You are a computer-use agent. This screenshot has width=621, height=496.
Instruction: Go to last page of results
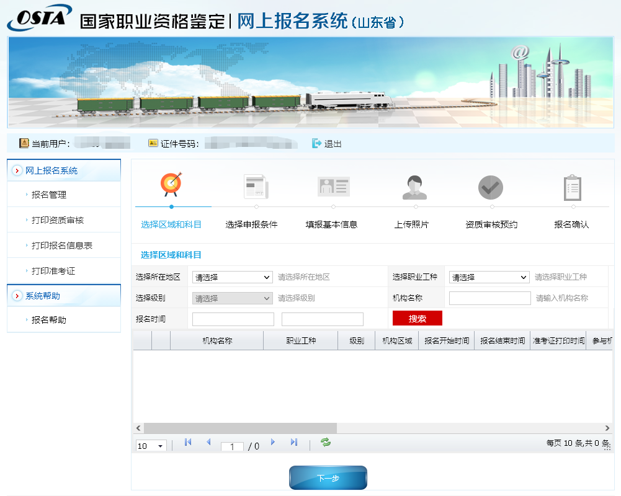(x=294, y=442)
